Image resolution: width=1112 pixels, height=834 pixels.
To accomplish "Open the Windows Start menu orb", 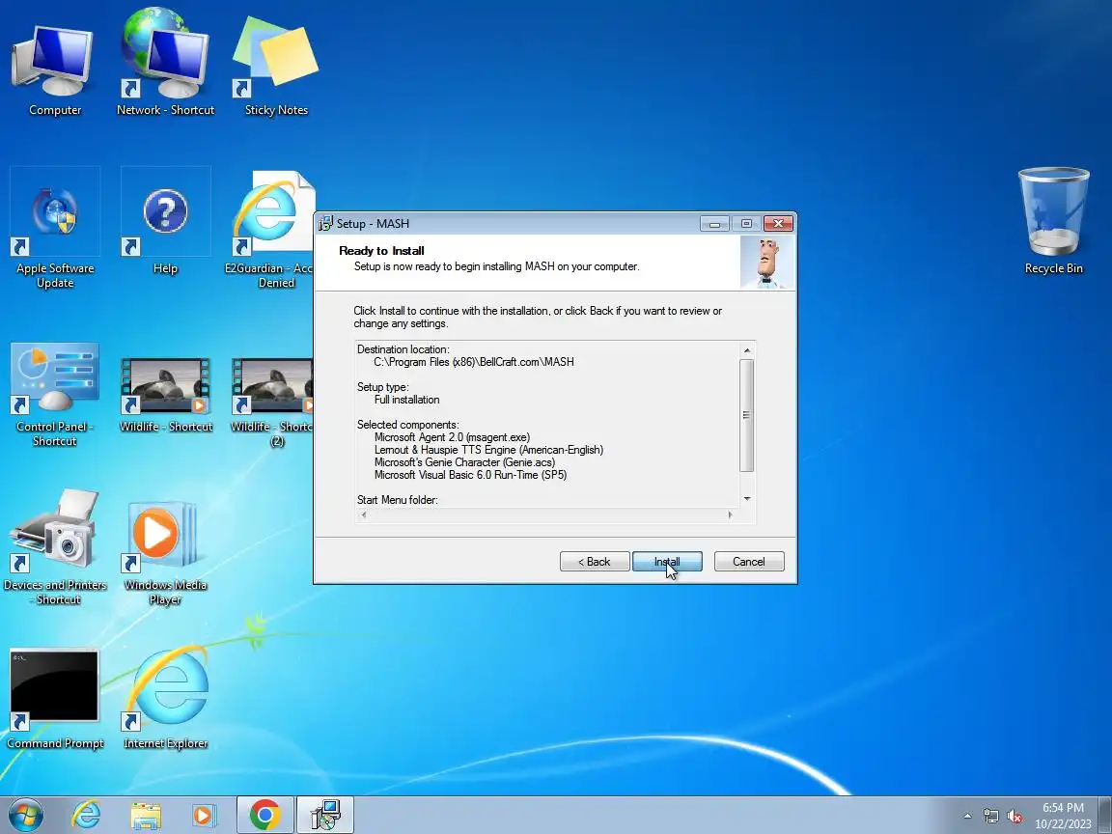I will (x=25, y=815).
